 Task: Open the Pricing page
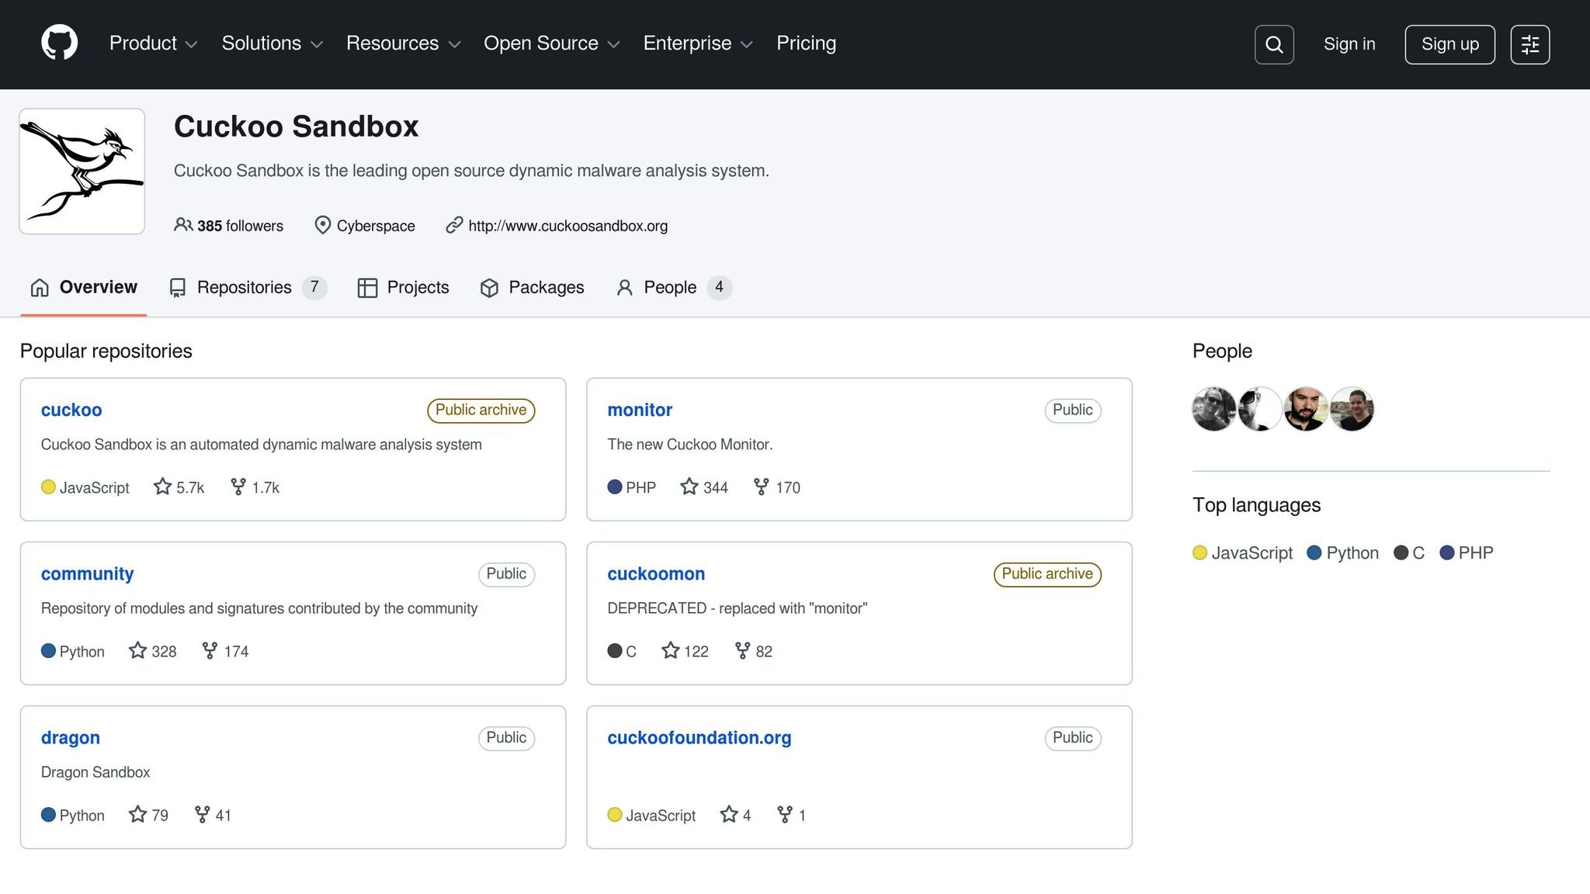(806, 43)
